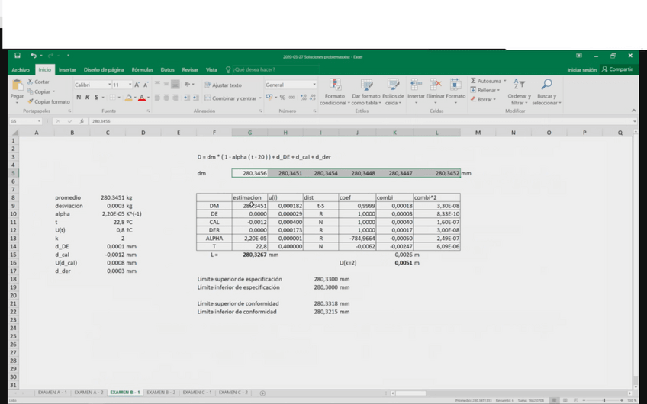Image resolution: width=647 pixels, height=404 pixels.
Task: Toggle bold N formatting
Action: 79,98
